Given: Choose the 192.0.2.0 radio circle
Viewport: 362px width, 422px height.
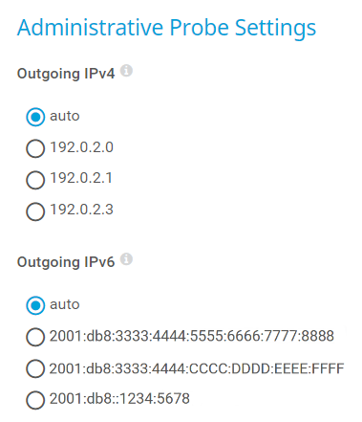Looking at the screenshot, I should pyautogui.click(x=35, y=148).
